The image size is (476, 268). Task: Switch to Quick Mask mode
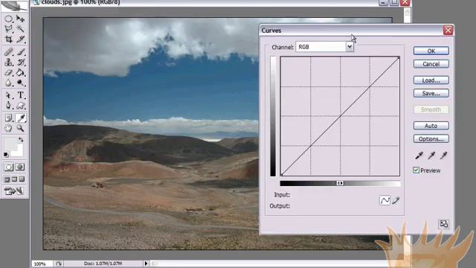pos(20,167)
